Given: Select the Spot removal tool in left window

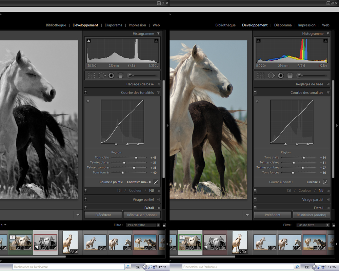Looking at the screenshot, I should (102, 76).
